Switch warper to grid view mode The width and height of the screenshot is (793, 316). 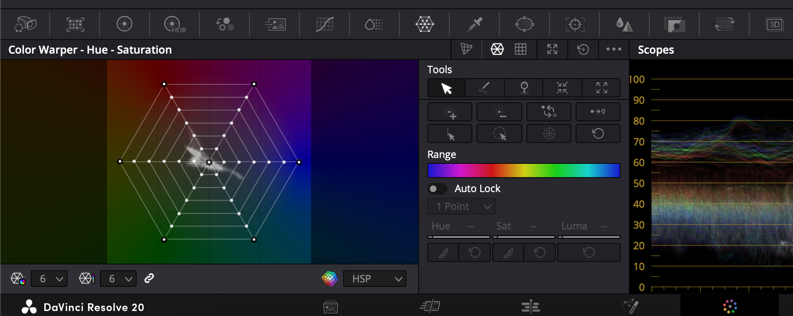click(x=521, y=49)
